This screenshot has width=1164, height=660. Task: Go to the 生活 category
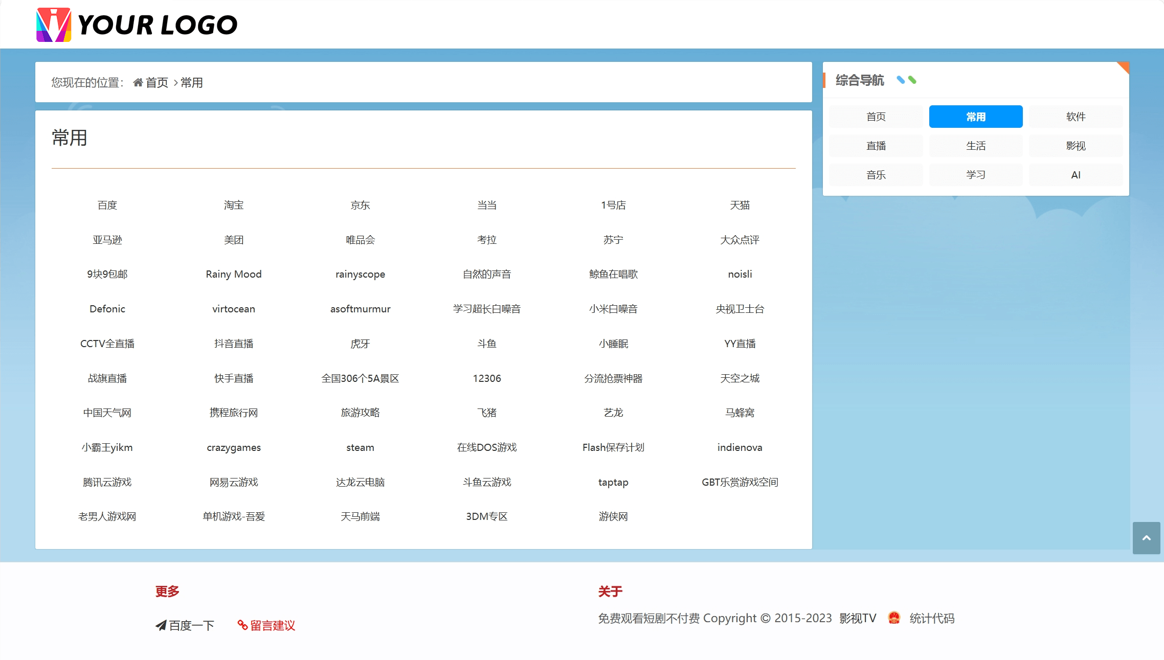pos(975,146)
